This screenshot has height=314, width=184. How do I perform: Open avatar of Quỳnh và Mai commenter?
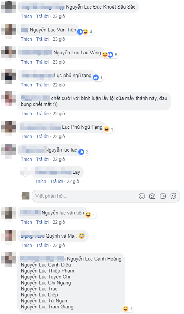[x=9, y=237]
